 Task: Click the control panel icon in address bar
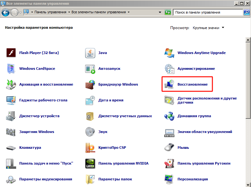click(x=26, y=12)
